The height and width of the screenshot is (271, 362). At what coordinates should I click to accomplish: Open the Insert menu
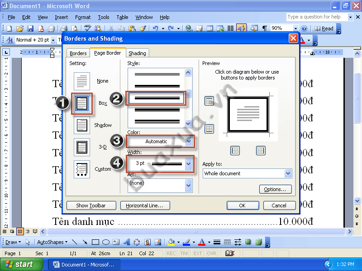pos(62,17)
